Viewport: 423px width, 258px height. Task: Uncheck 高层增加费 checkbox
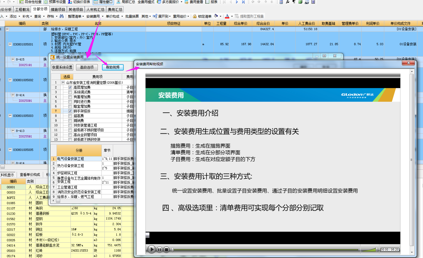70,87
